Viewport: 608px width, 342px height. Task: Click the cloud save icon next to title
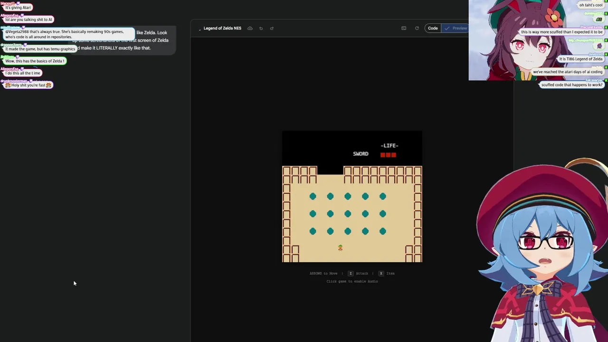(x=250, y=28)
